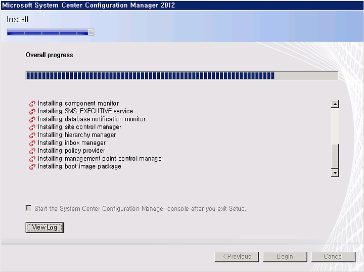Screen dimensions: 364x272
Task: Click status icon beside Installing component monitor
Action: pyautogui.click(x=32, y=104)
